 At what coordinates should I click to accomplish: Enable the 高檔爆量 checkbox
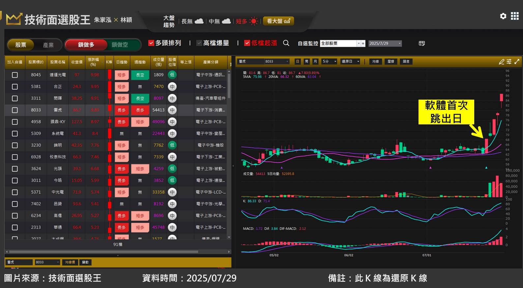(x=199, y=43)
